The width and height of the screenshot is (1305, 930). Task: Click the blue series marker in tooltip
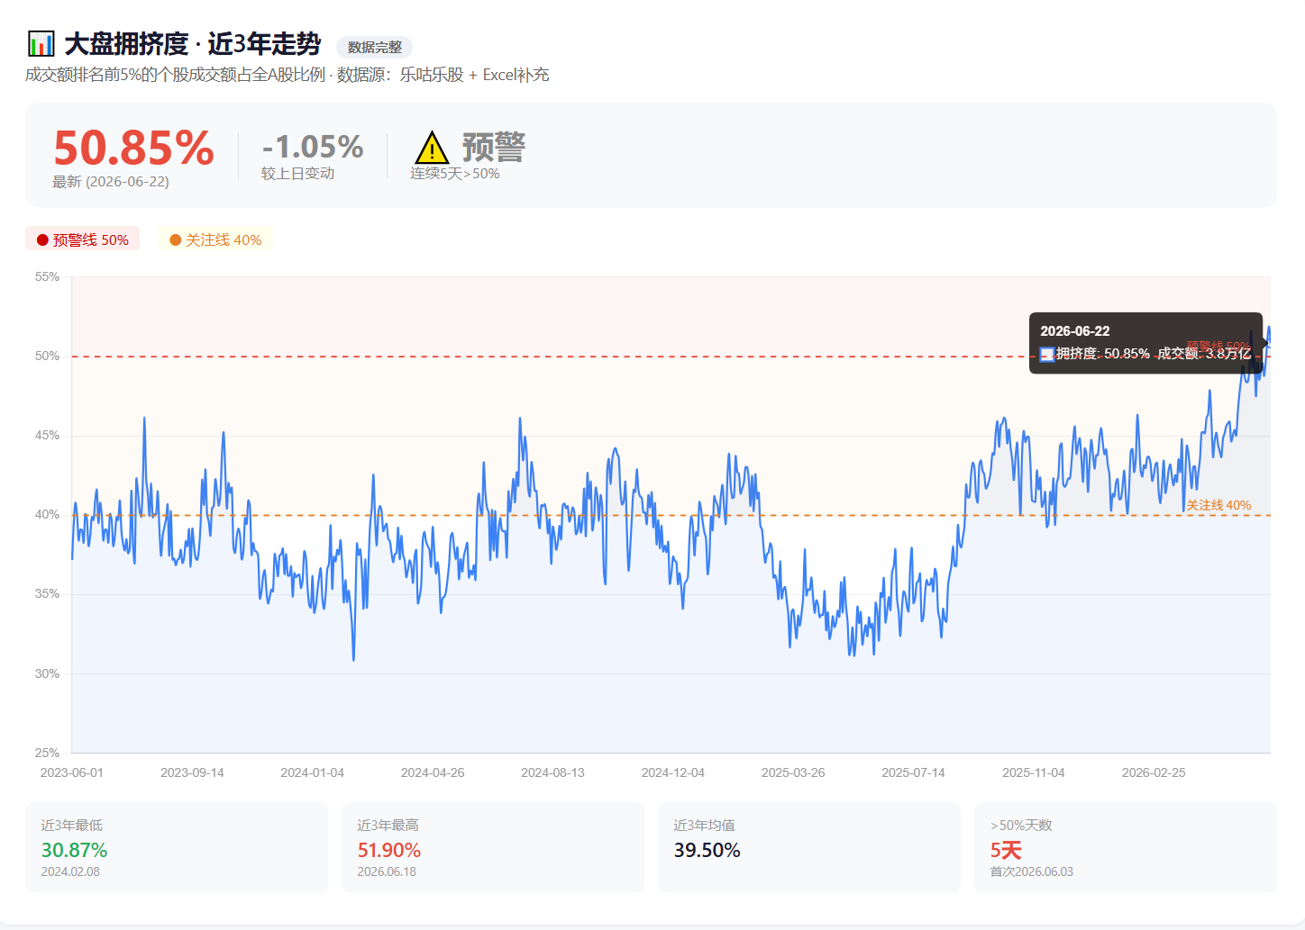pyautogui.click(x=1047, y=354)
